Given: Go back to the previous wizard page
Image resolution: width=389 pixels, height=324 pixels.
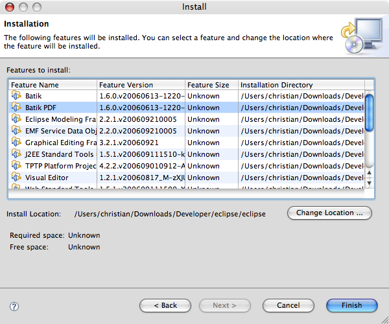Looking at the screenshot, I should coord(165,305).
